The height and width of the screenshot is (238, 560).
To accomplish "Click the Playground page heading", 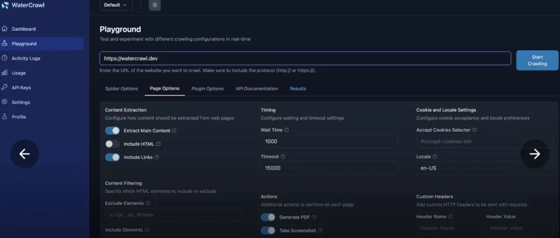I will click(x=120, y=30).
